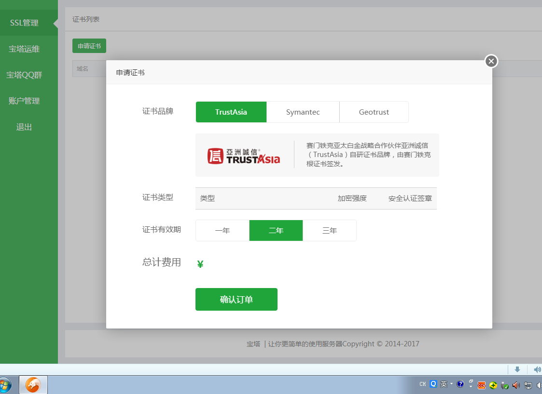Click the 证书列表 heading
This screenshot has height=394, width=542.
click(86, 19)
